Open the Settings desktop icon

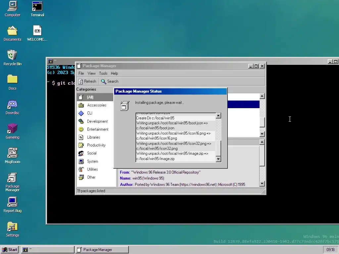click(12, 230)
